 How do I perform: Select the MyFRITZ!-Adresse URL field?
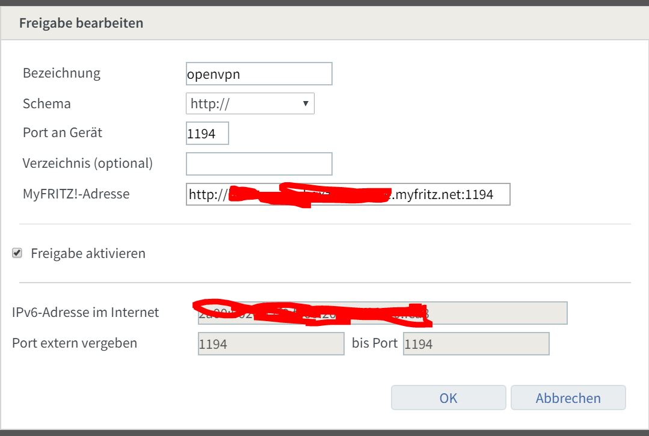tap(347, 194)
